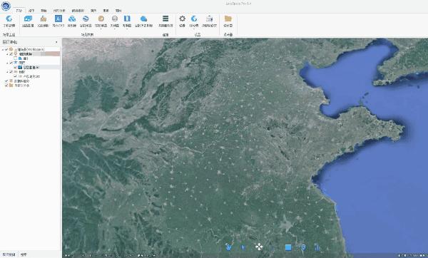The width and height of the screenshot is (428, 258).
Task: Click the blue globe icon in the ribbon's first group
Action: pos(9,19)
